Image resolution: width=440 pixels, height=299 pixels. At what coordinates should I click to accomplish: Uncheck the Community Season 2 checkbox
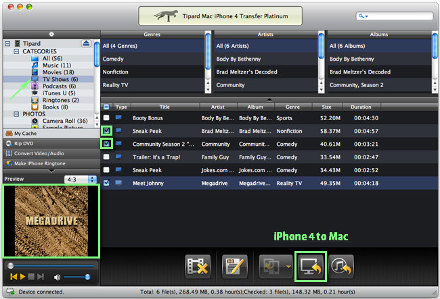coord(106,144)
